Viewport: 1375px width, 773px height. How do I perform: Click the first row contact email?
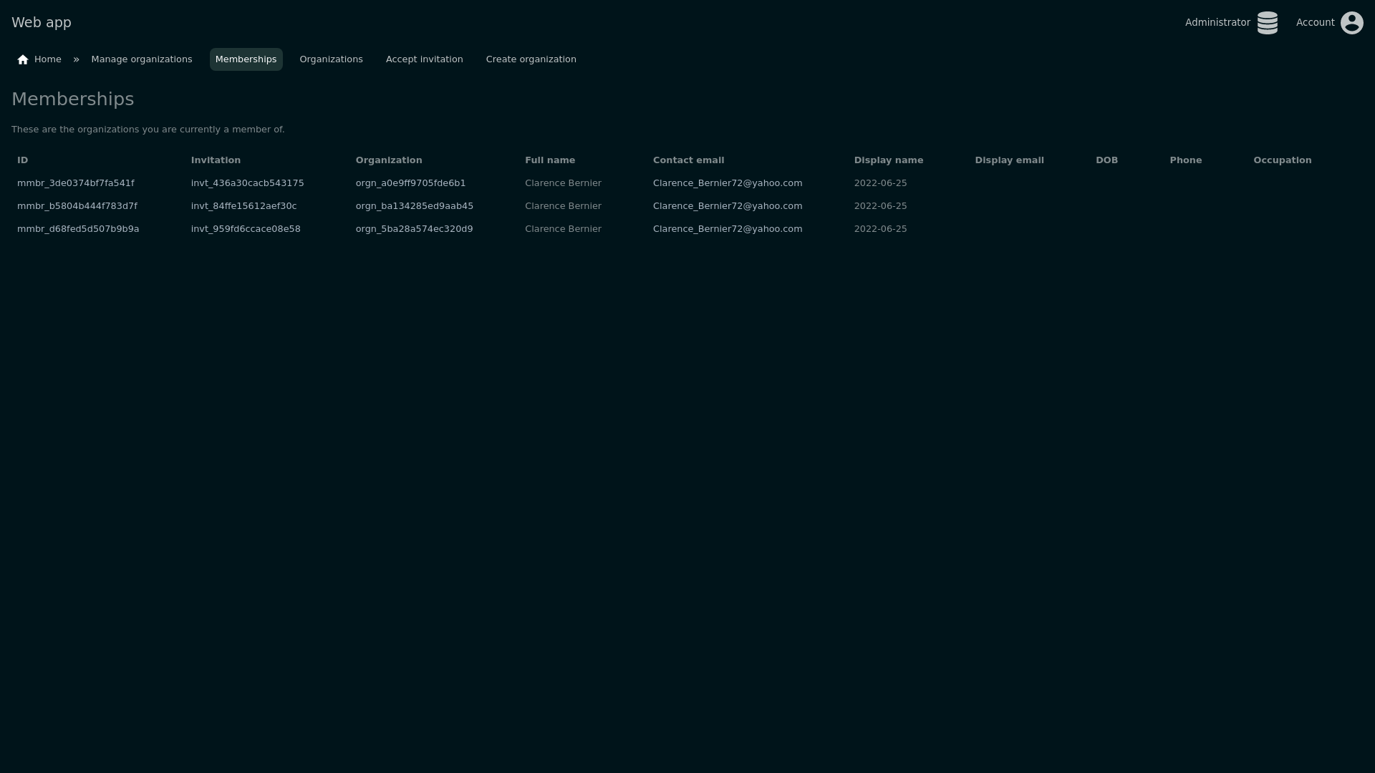click(x=727, y=183)
